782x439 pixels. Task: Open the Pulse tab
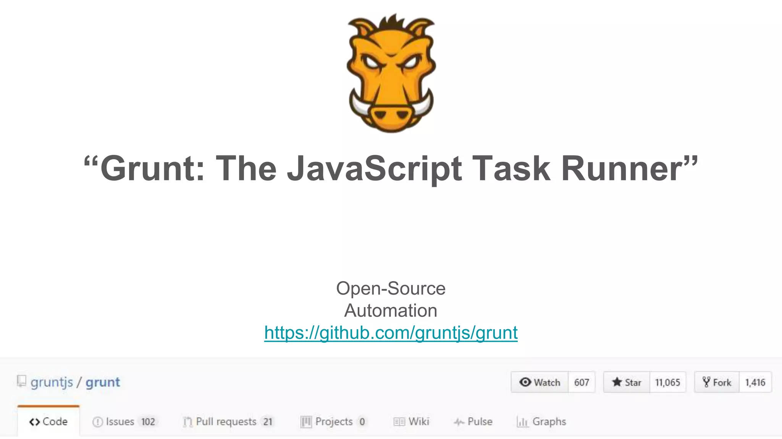tap(473, 421)
